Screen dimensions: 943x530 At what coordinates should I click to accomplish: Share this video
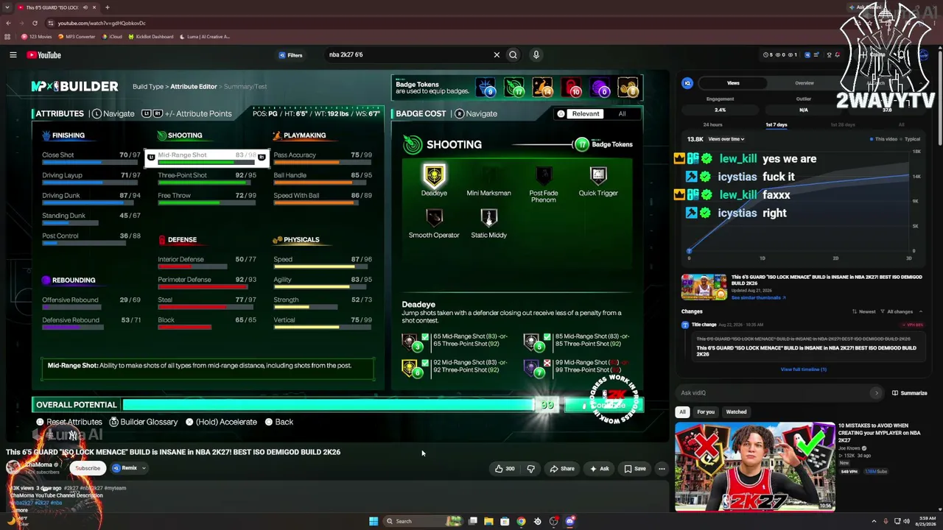pos(562,468)
